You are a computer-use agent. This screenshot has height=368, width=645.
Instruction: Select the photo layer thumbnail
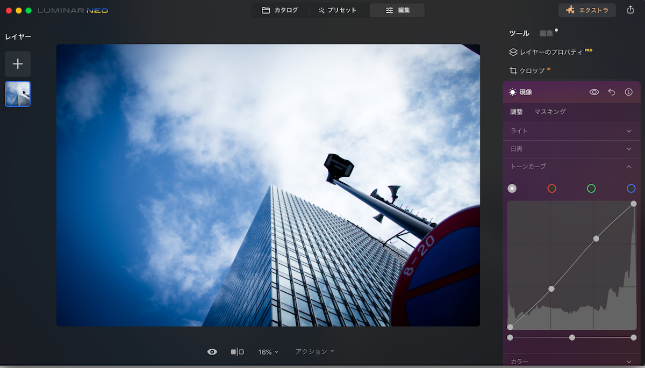(18, 94)
